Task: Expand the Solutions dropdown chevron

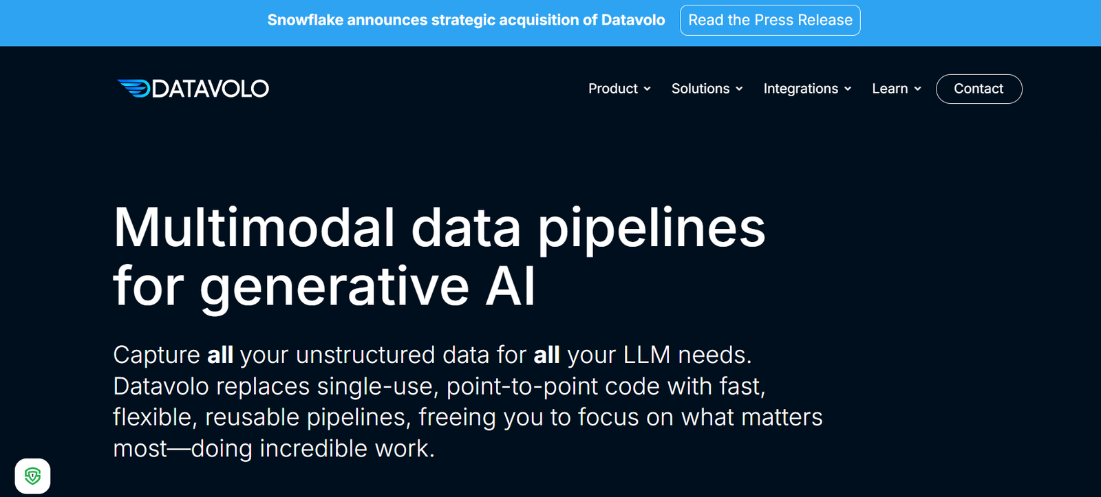Action: [740, 89]
